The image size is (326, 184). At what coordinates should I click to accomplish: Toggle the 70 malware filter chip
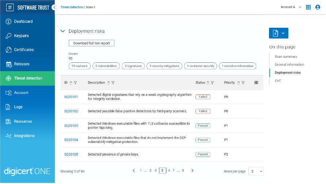[x=79, y=66]
